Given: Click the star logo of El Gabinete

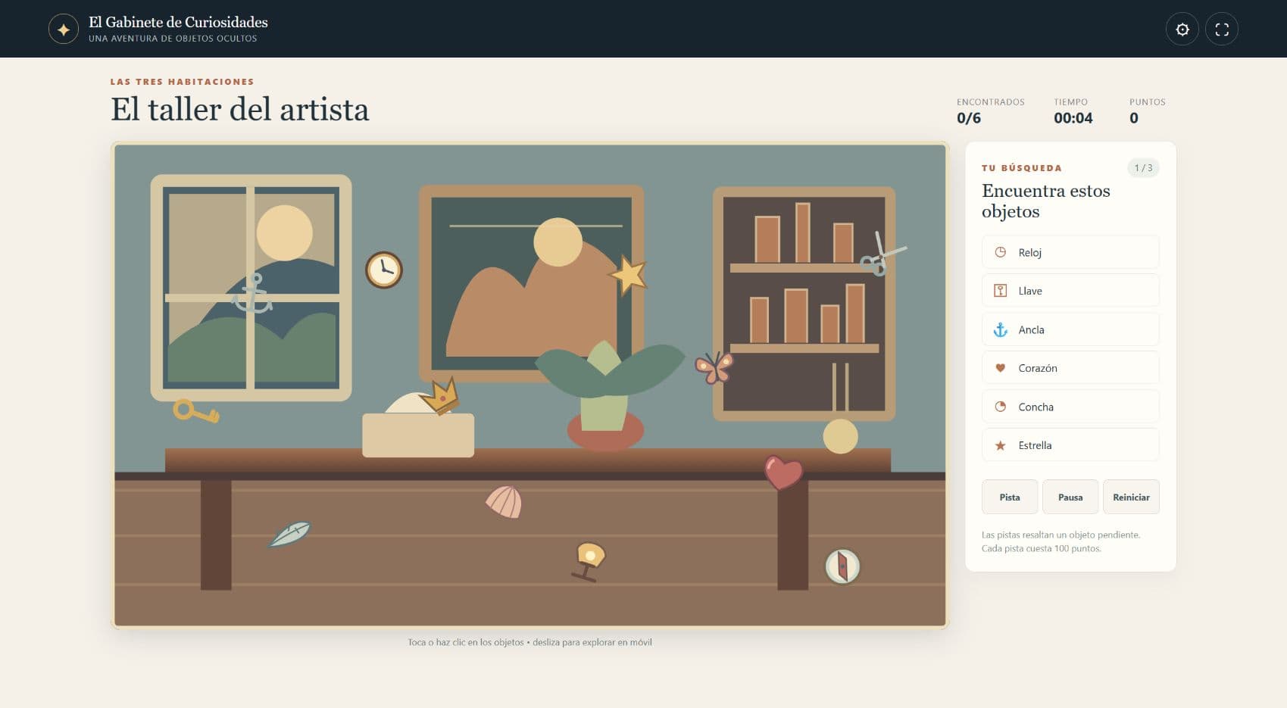Looking at the screenshot, I should coord(64,30).
